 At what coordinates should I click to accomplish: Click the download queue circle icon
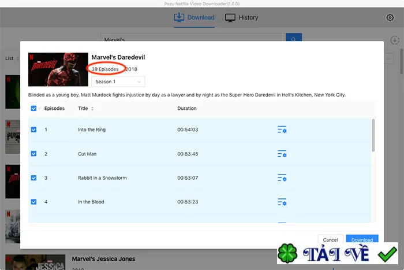(394, 40)
